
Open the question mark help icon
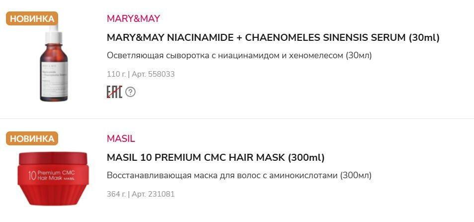tap(130, 92)
